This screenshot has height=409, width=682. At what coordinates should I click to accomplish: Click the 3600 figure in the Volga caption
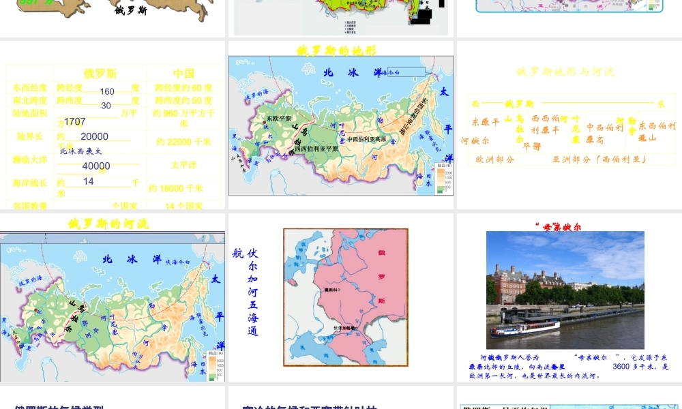click(621, 367)
